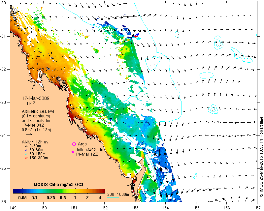Click the vertical IMOS copyright timestamp text
264x211 pixels.
[x=261, y=157]
